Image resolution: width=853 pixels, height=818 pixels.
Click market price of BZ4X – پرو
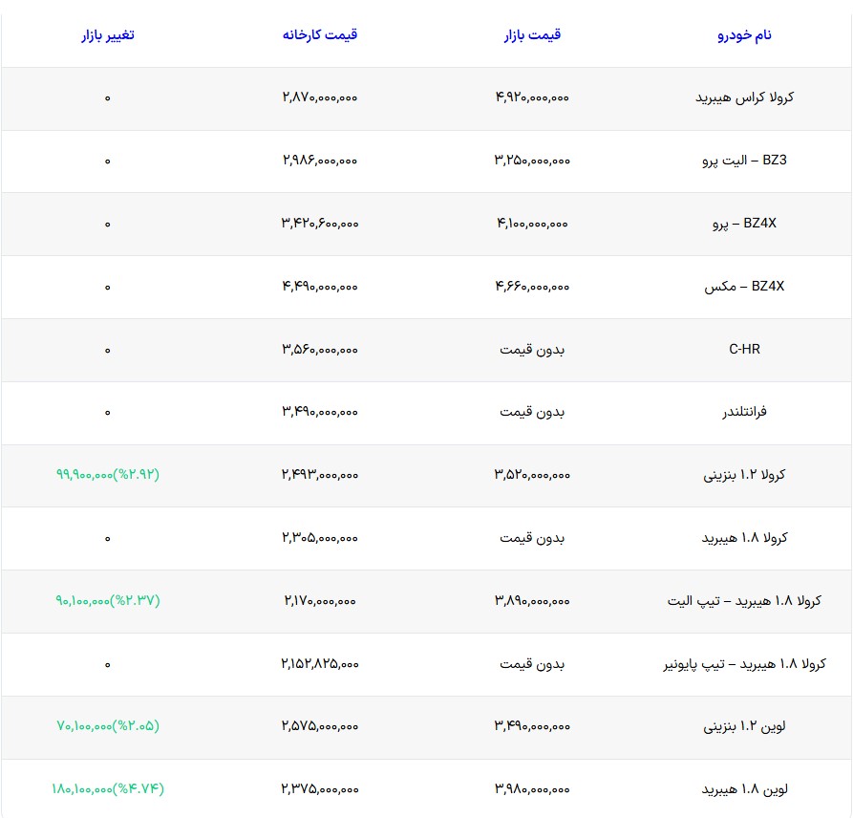coord(532,224)
